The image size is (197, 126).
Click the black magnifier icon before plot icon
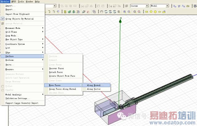(84, 12)
